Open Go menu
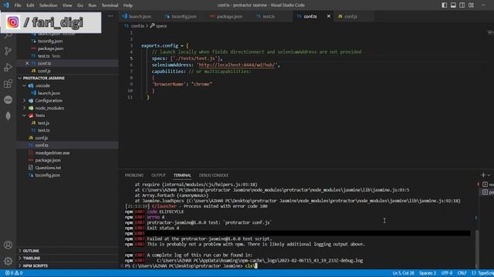 (x=80, y=5)
